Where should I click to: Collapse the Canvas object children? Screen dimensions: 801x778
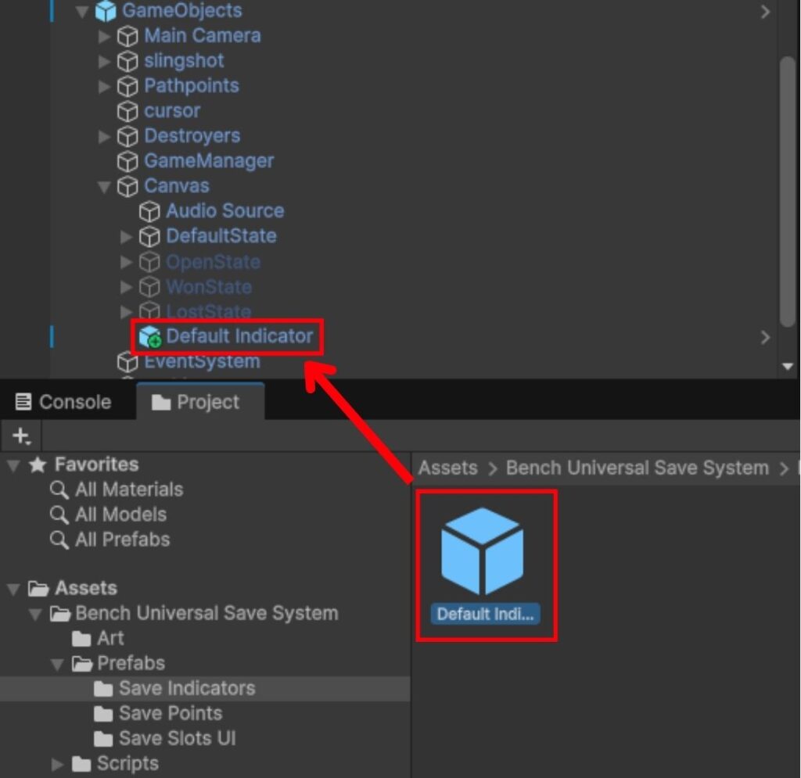pos(104,187)
